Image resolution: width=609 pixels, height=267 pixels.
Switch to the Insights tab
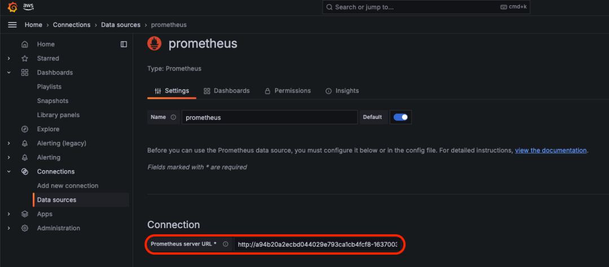click(x=342, y=91)
